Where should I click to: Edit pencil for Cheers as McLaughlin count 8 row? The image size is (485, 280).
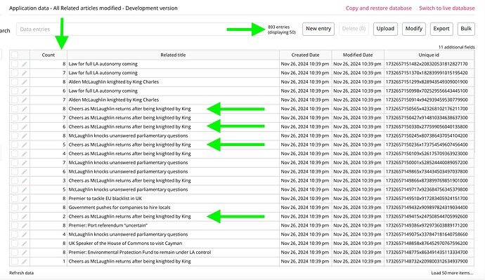click(x=24, y=109)
